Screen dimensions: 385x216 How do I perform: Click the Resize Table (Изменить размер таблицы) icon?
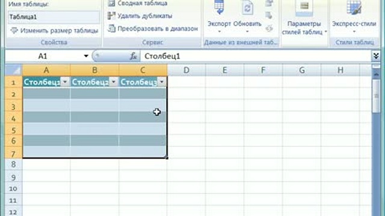tap(14, 31)
